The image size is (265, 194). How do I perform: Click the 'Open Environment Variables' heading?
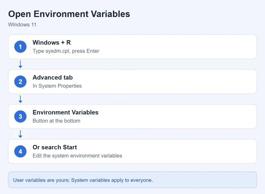pyautogui.click(x=69, y=14)
